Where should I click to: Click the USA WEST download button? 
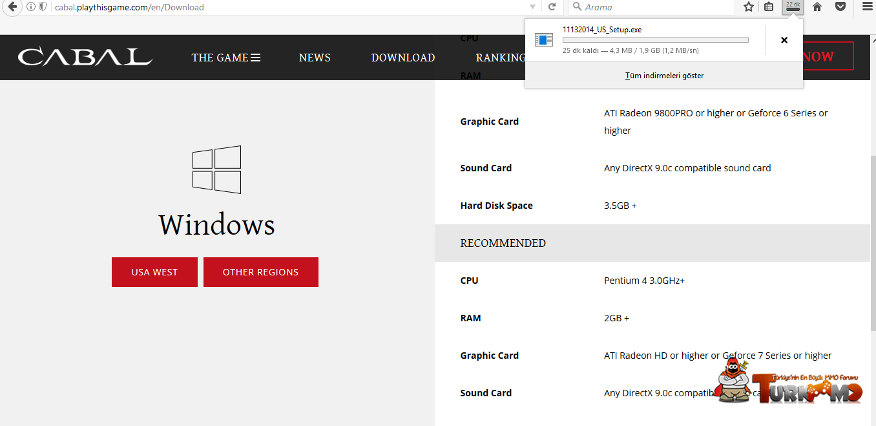point(154,272)
